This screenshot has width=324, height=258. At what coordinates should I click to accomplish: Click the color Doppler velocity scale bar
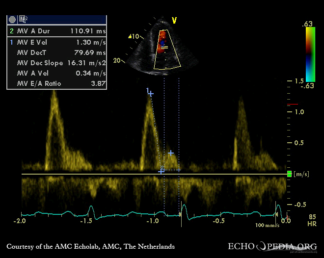point(310,54)
